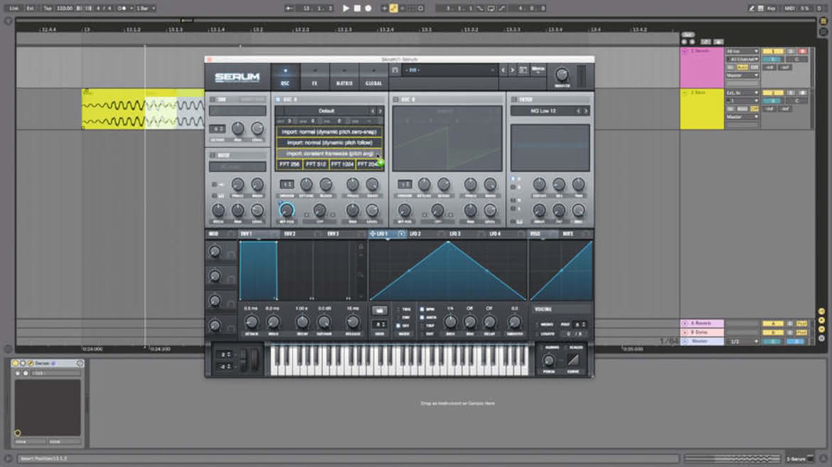Go to next Serum preset arrow
832x467 pixels.
tap(513, 70)
